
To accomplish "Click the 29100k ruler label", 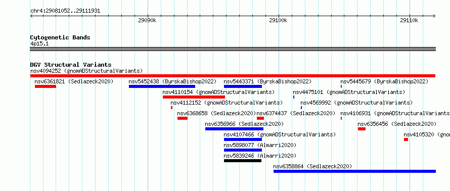I will point(279,20).
